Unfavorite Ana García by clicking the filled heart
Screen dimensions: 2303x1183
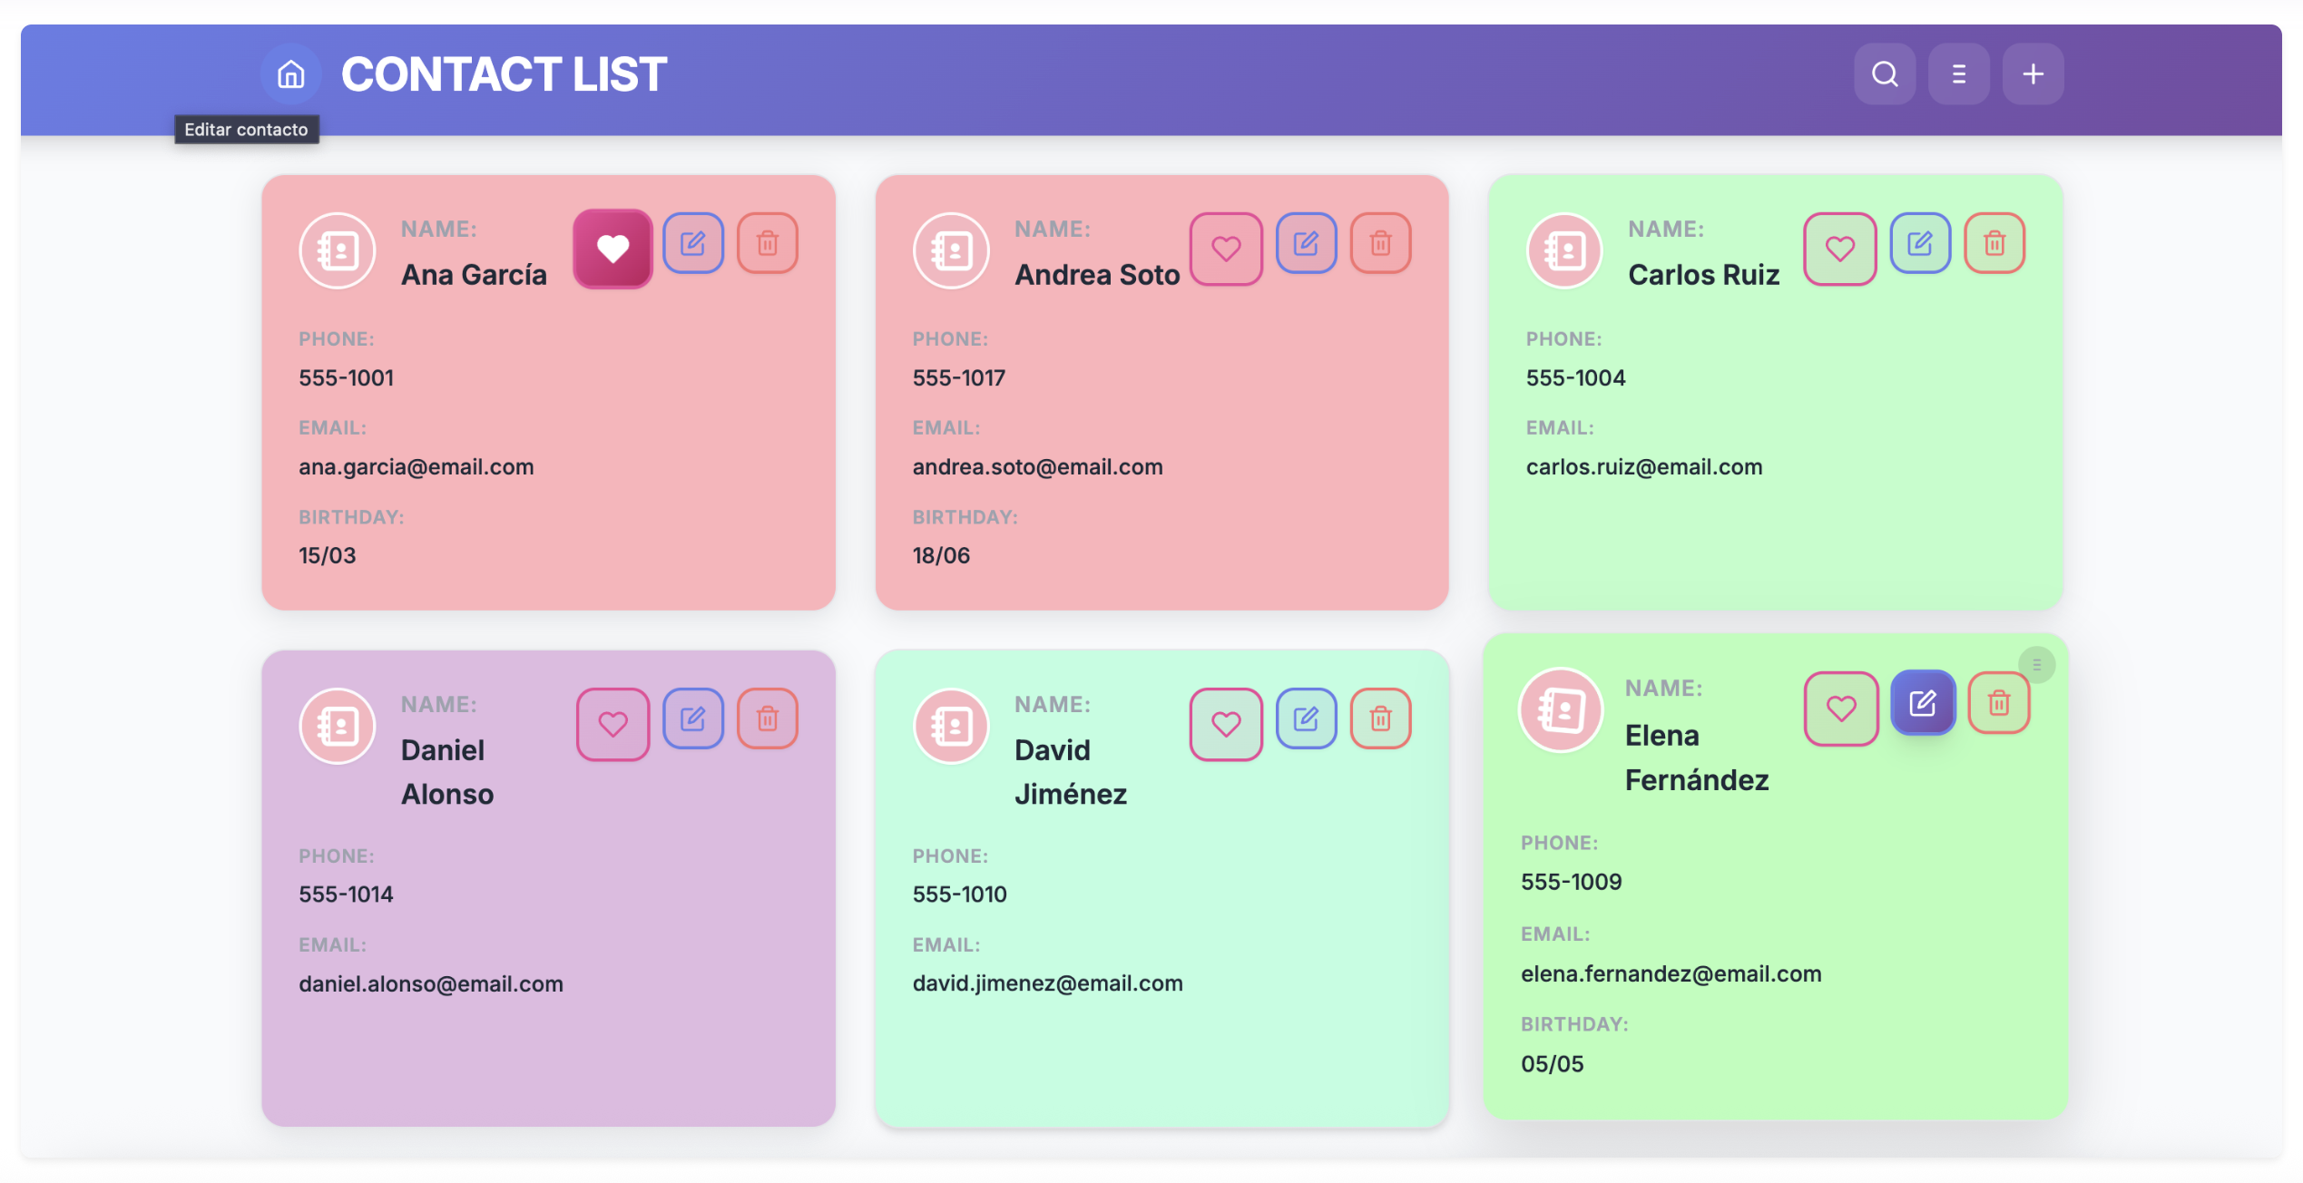pyautogui.click(x=612, y=248)
